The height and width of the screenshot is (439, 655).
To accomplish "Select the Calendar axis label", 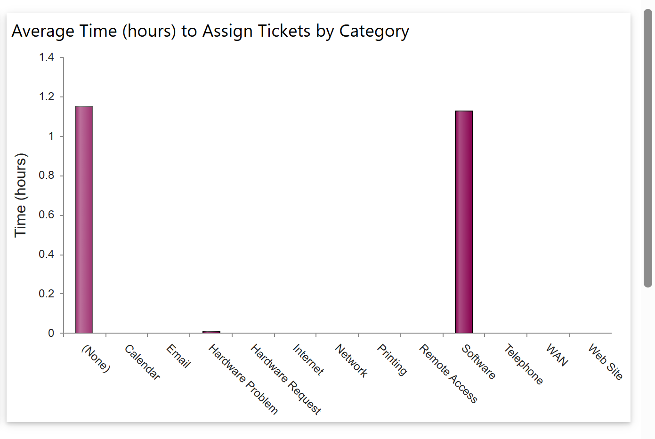I will 142,362.
